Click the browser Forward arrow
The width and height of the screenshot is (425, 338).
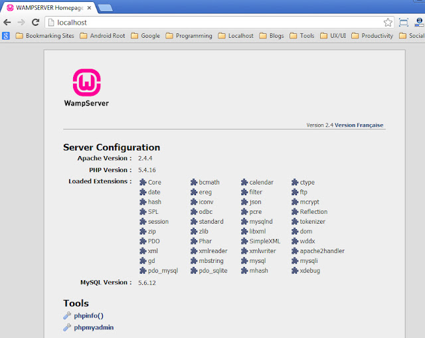coord(21,22)
